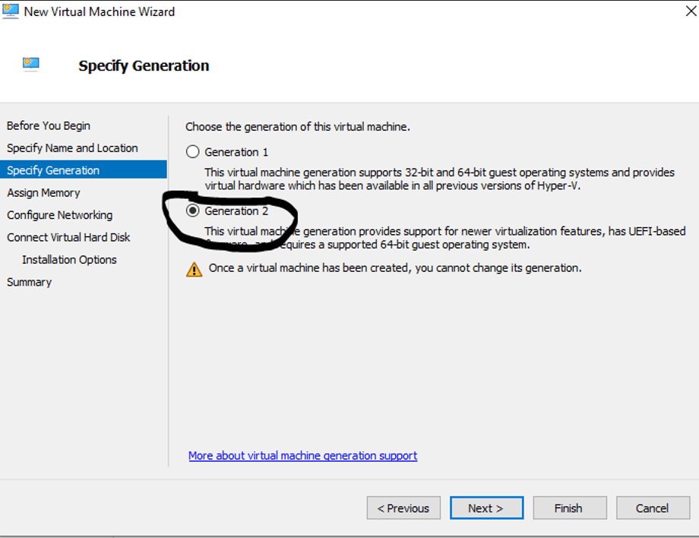Click the header icon beside Specify Generation heading
This screenshot has width=699, height=538.
[31, 64]
